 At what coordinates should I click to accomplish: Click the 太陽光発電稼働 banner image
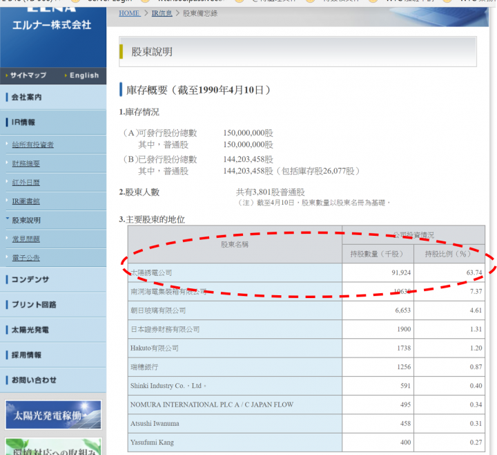(x=53, y=415)
